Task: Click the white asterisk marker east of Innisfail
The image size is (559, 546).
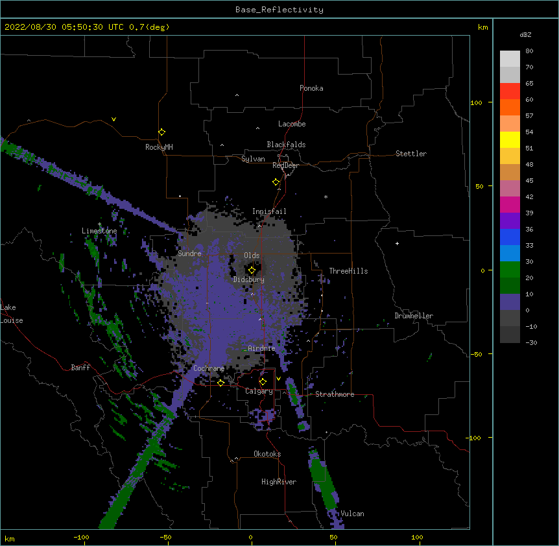Action: tap(326, 196)
